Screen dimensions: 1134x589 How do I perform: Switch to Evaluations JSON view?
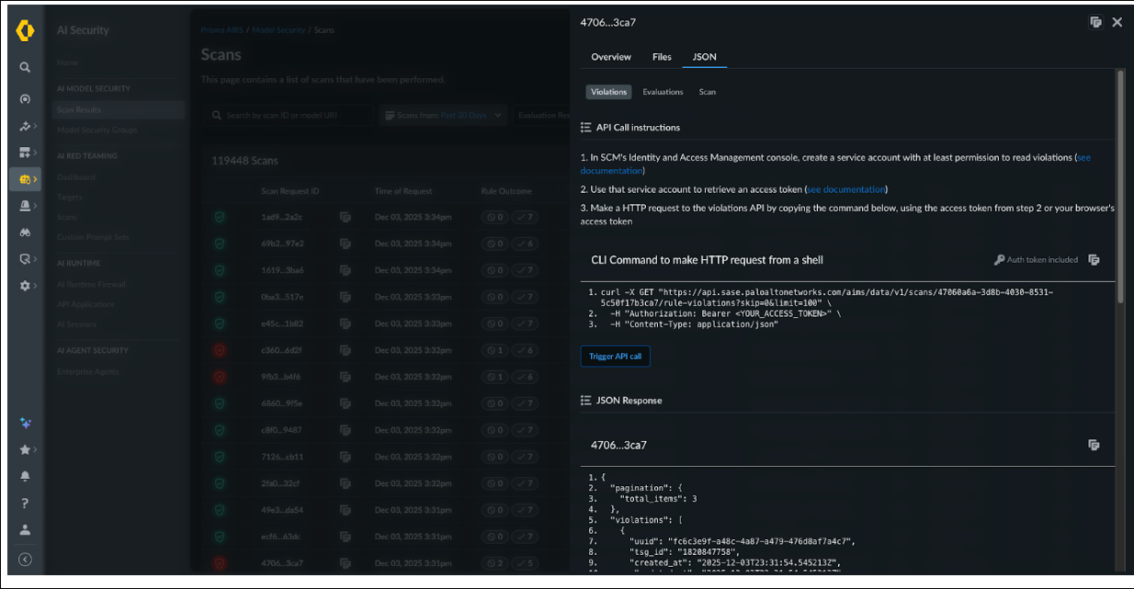point(663,92)
